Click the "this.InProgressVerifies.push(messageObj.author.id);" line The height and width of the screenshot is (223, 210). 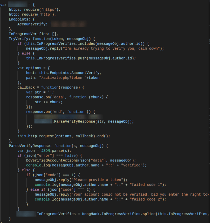81,58
